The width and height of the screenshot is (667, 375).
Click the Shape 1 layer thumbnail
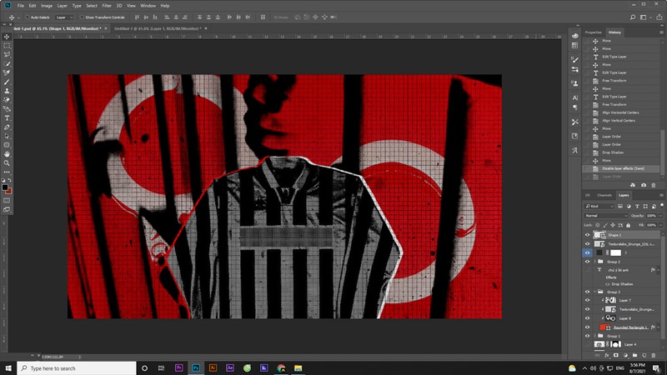[x=599, y=235]
